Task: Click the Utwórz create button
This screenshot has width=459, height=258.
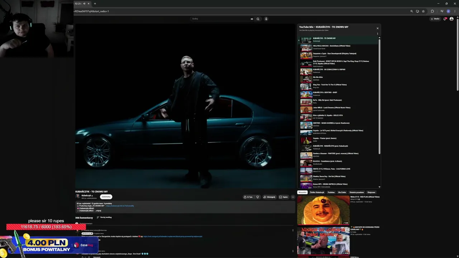Action: click(x=435, y=19)
